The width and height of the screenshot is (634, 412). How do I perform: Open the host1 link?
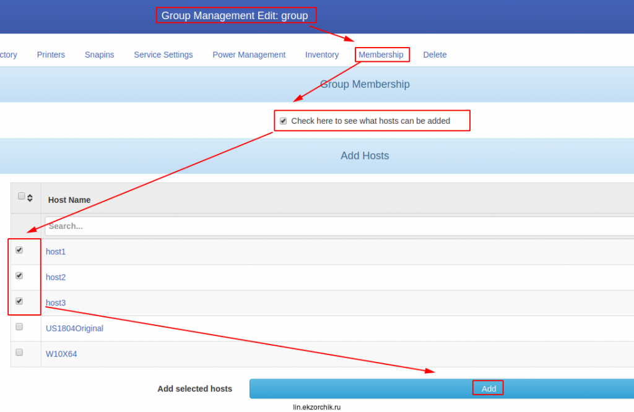[x=56, y=252]
